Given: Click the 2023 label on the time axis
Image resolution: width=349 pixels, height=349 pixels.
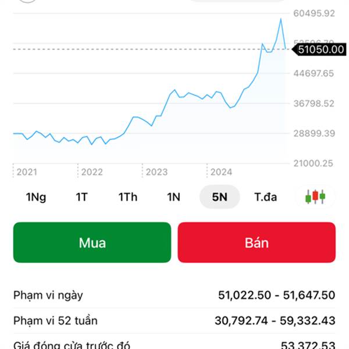Looking at the screenshot, I should click(156, 172).
